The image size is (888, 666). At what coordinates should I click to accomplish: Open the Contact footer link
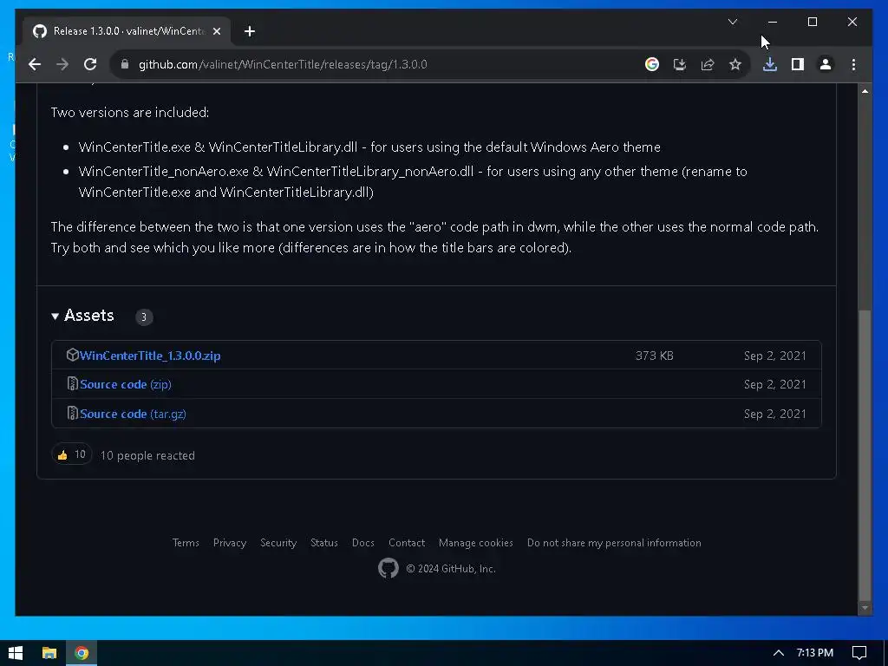tap(407, 543)
